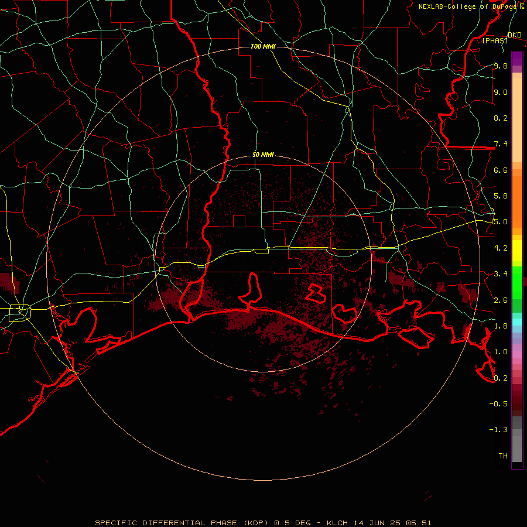Click the 5.0 scale value
This screenshot has height=527, width=527.
[501, 222]
